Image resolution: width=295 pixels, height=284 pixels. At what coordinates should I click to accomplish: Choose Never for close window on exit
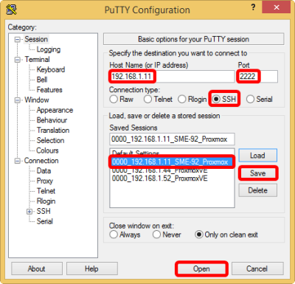[x=167, y=235]
